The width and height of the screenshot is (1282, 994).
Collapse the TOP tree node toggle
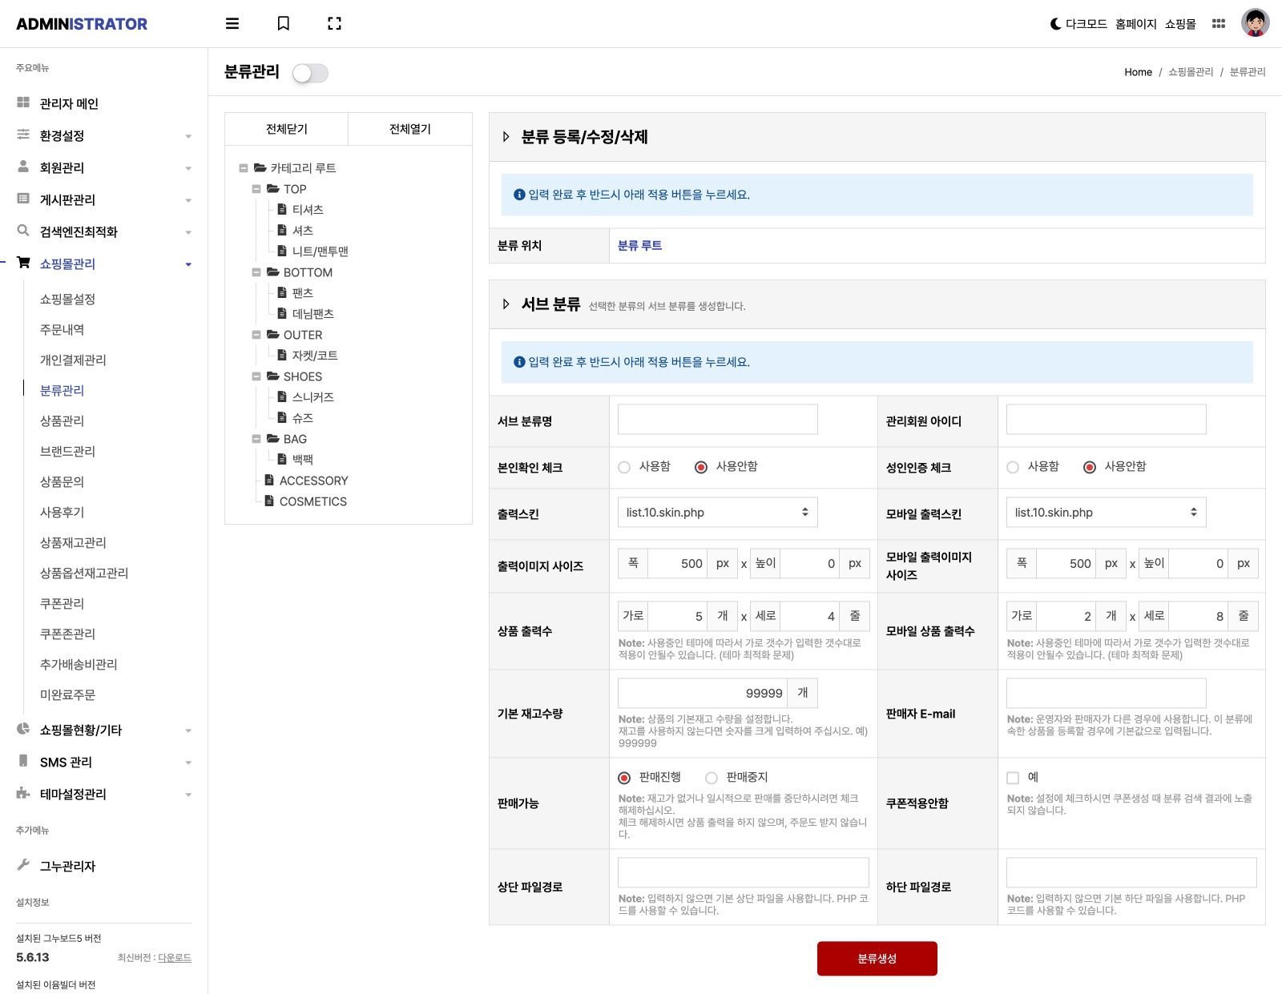click(256, 189)
